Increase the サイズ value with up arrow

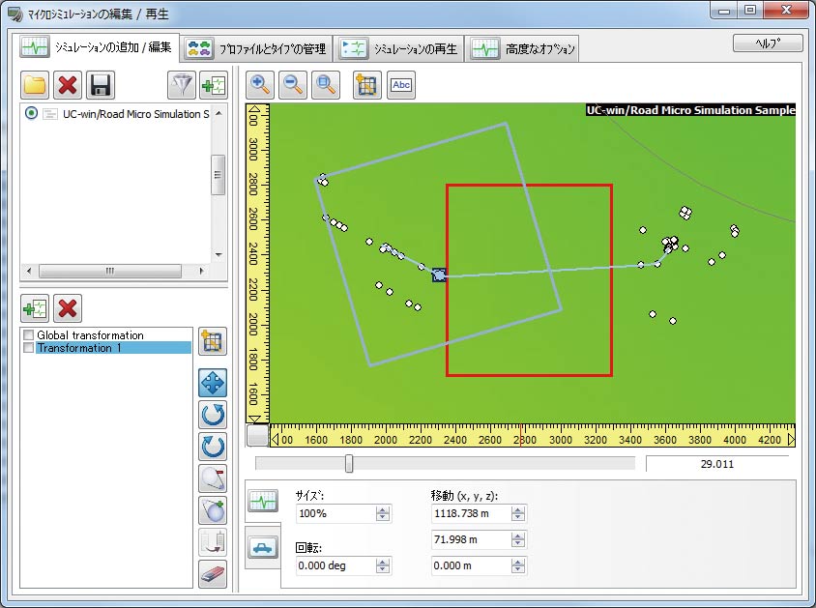[x=383, y=509]
